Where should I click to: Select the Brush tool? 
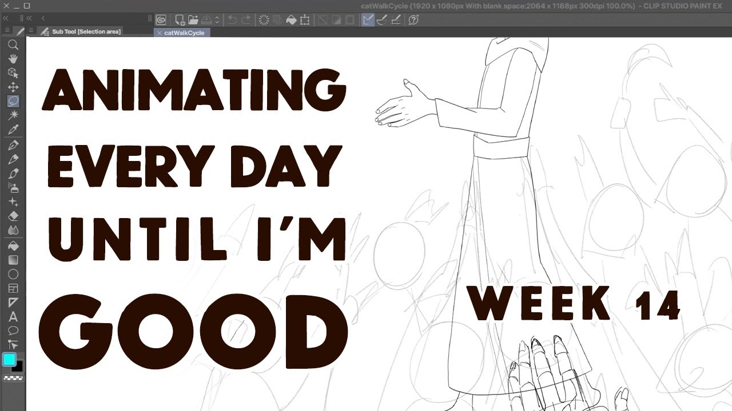(x=13, y=174)
